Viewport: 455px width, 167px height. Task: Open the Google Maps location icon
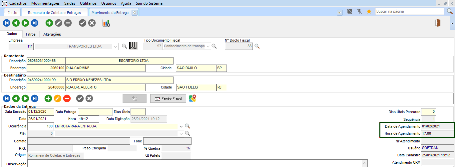pyautogui.click(x=192, y=98)
